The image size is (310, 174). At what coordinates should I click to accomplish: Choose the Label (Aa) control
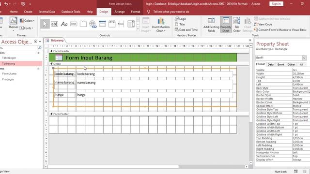click(x=64, y=24)
